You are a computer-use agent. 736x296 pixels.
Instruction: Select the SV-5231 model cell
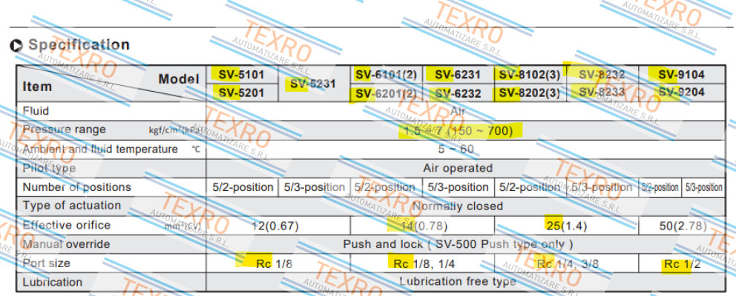click(312, 84)
